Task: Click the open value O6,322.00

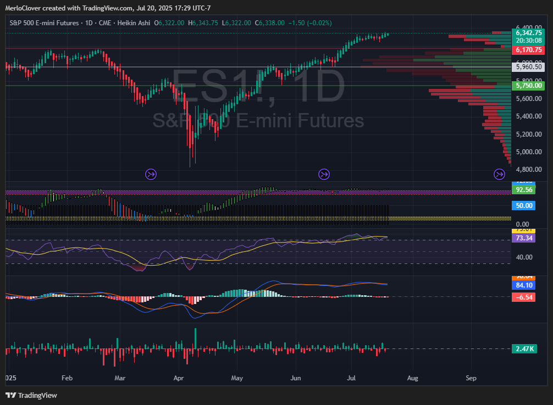Action: [x=169, y=23]
